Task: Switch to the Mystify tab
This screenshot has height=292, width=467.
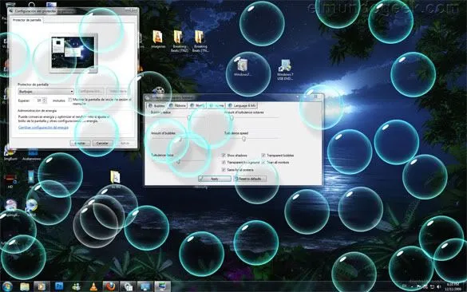Action: point(197,105)
